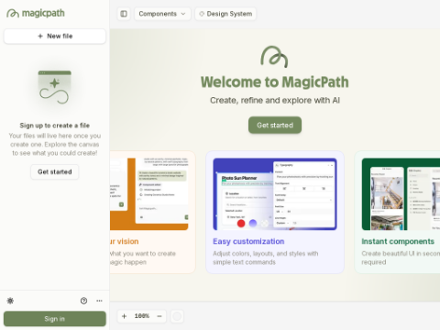The height and width of the screenshot is (330, 440).
Task: Click the green Get started button in hero
Action: (x=275, y=125)
